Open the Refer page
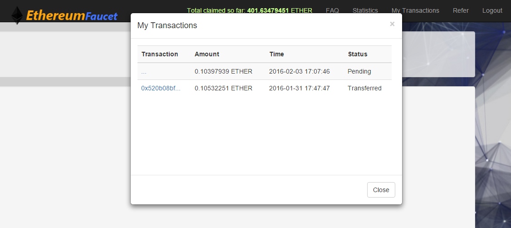This screenshot has height=228, width=511. point(461,10)
